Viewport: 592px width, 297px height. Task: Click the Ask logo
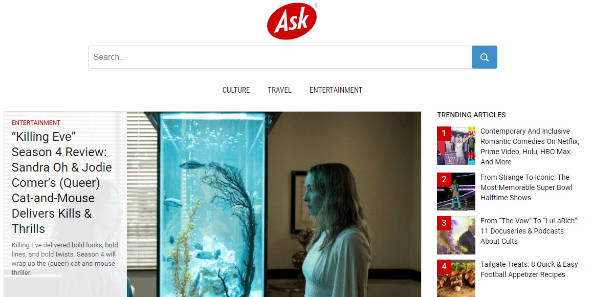[x=292, y=21]
